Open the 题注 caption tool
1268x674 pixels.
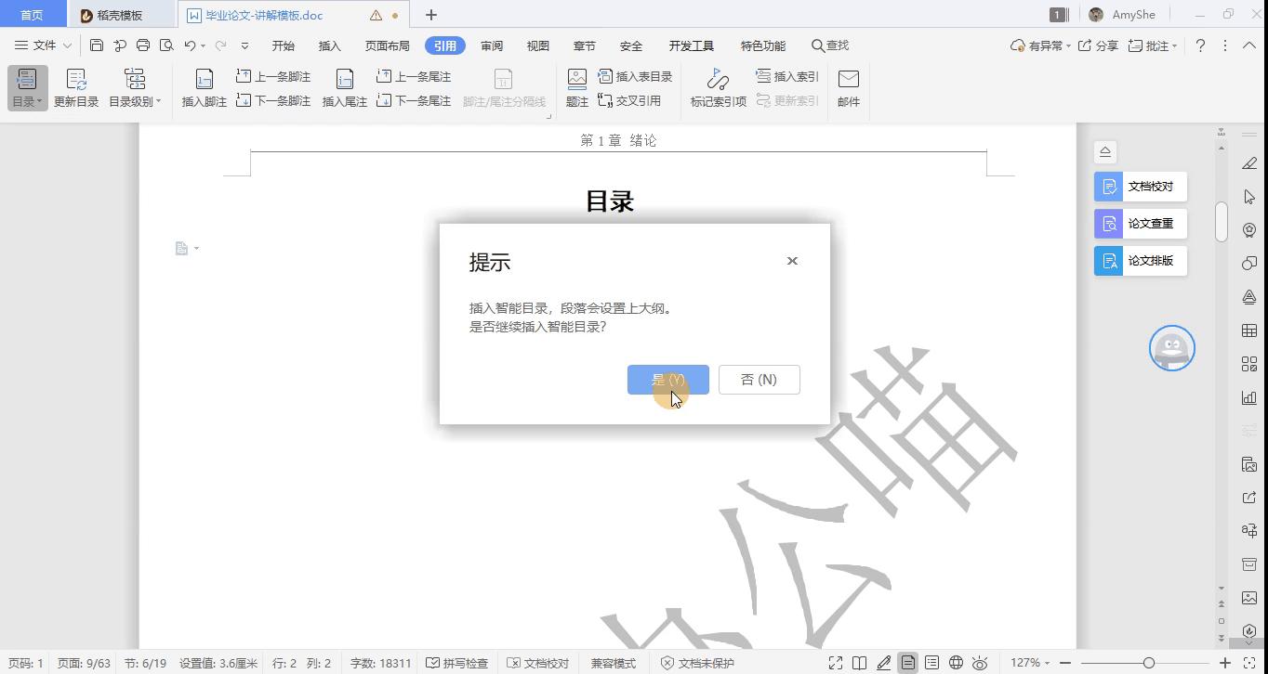[577, 88]
